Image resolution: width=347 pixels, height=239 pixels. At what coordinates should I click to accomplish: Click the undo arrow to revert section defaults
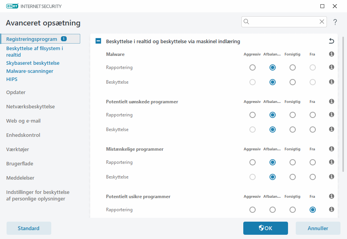pos(331,41)
